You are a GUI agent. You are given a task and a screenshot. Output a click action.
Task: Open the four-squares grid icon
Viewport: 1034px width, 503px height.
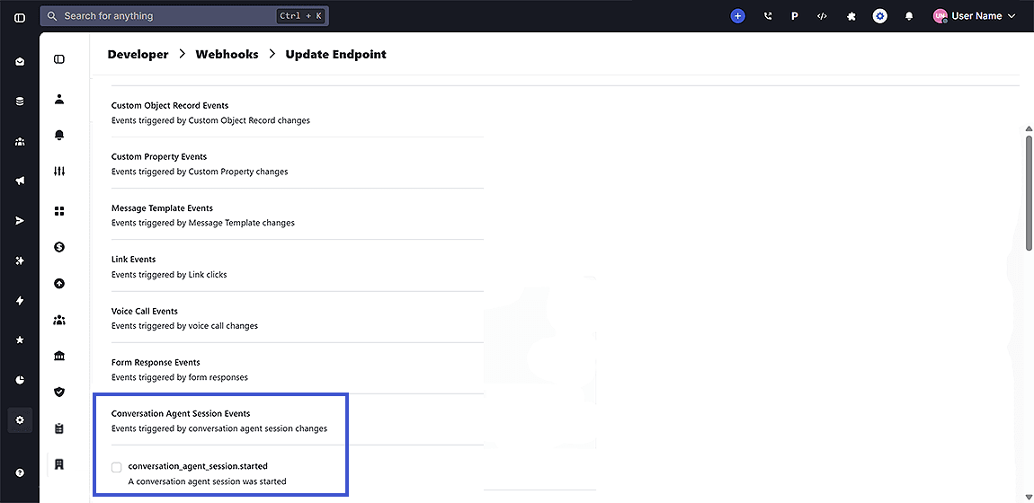tap(59, 211)
